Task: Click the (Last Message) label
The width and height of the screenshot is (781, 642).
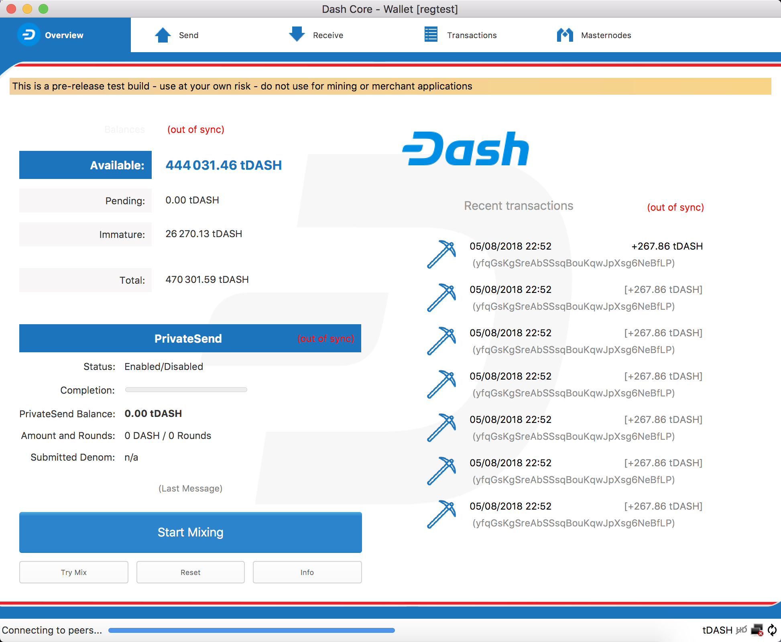Action: pyautogui.click(x=191, y=489)
